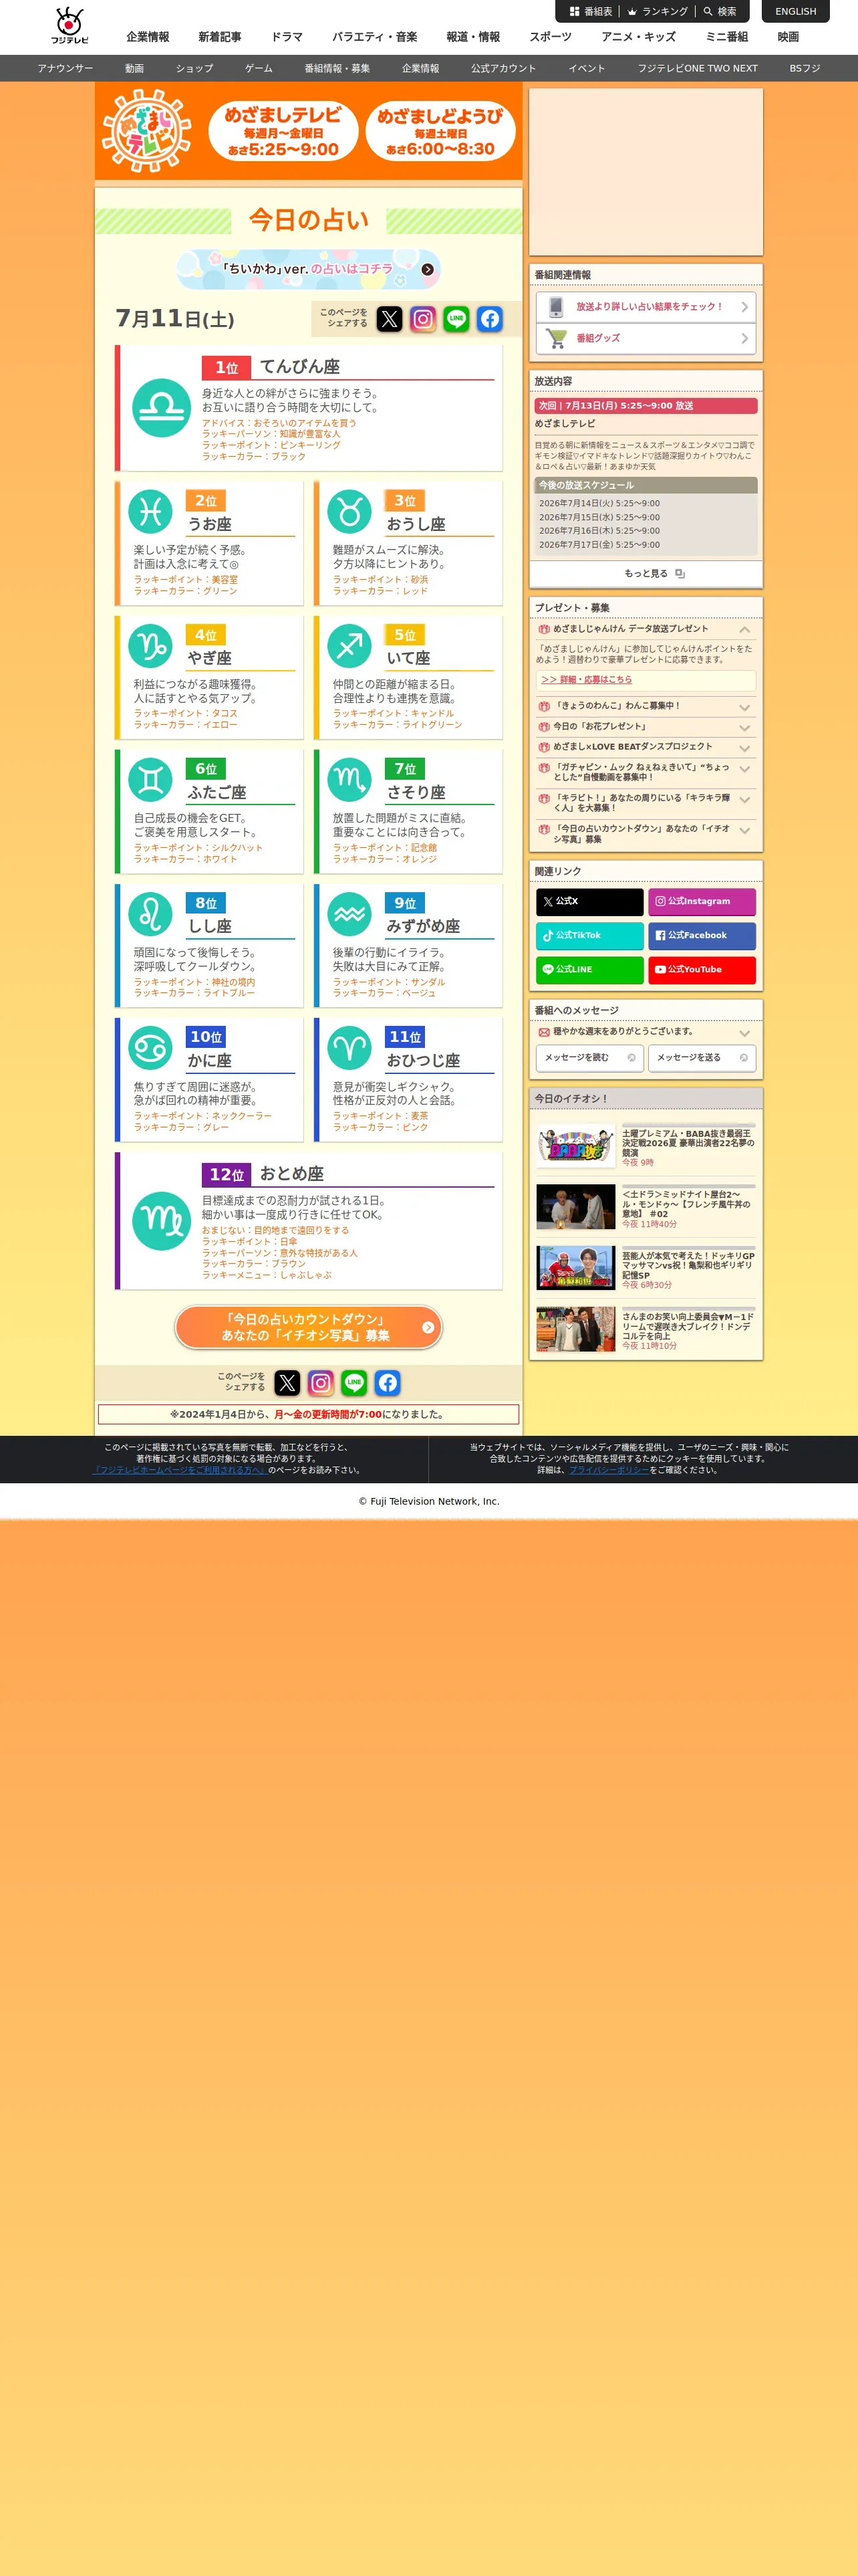Screen dimensions: 858x2576
Task: Open the 公式Facebook related link
Action: click(702, 936)
